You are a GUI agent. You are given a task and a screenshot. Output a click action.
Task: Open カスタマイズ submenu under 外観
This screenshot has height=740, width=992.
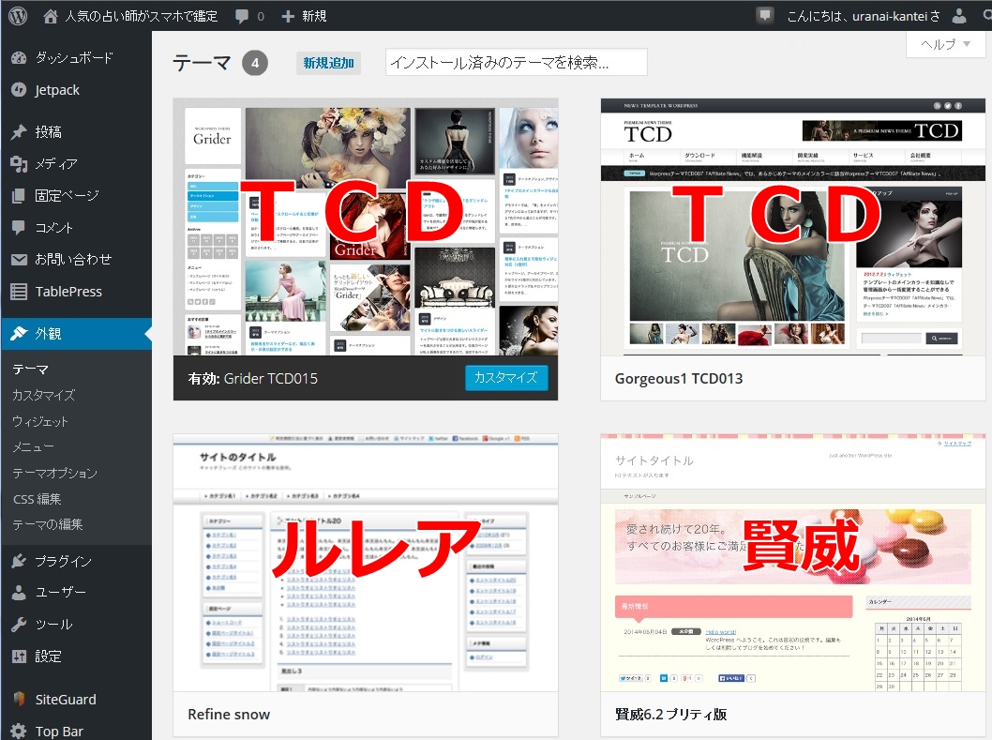44,395
